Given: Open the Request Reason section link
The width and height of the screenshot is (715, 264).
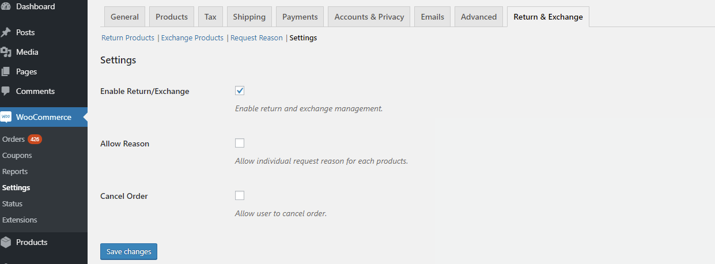Looking at the screenshot, I should (256, 38).
